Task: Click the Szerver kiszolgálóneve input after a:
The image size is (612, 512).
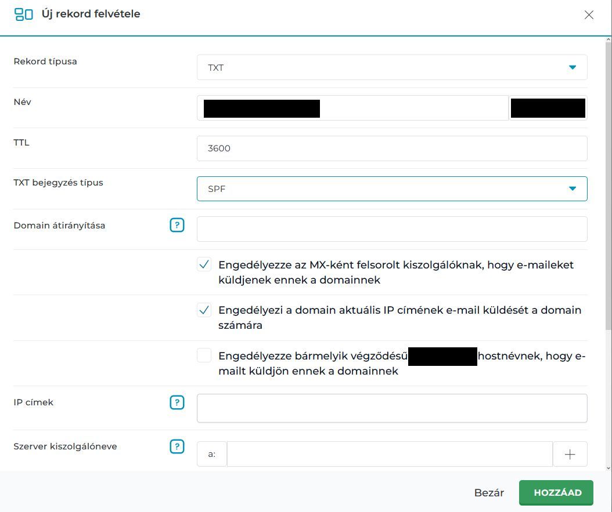Action: (x=389, y=454)
